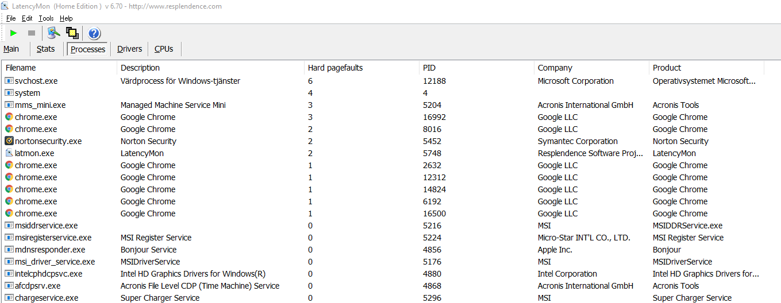Click the latmon.exe process icon
781x303 pixels.
(9, 153)
